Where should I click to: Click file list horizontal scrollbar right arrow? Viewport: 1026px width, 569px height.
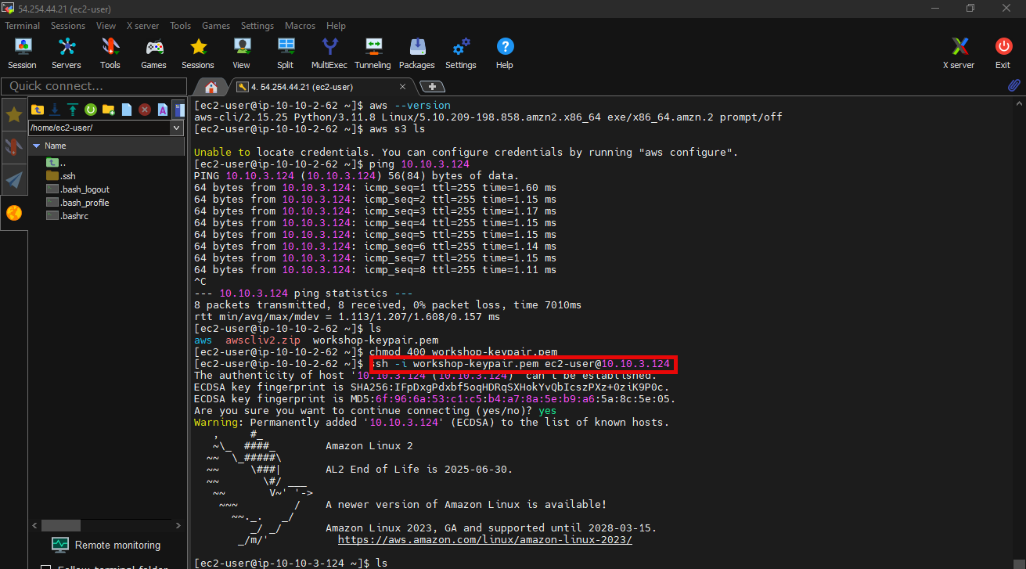pos(178,526)
